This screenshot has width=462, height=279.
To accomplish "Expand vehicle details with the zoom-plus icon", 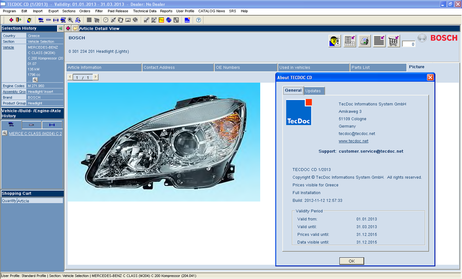I will click(x=35, y=80).
